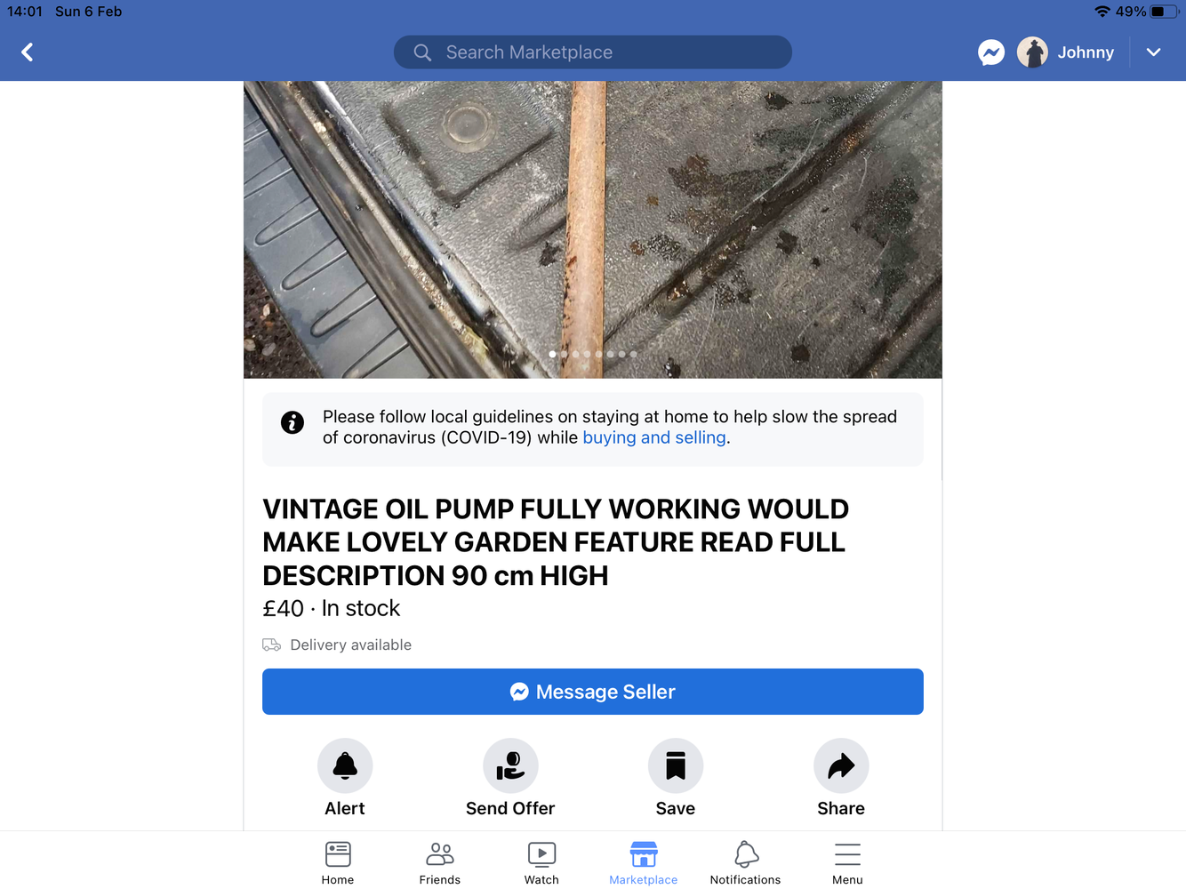Viewport: 1186px width, 889px height.
Task: Tap the battery status icon
Action: [1165, 12]
